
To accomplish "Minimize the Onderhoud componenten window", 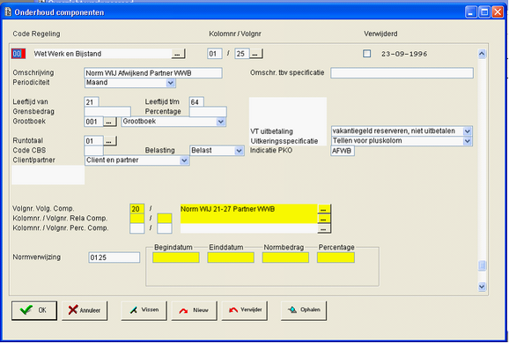I will pos(471,12).
